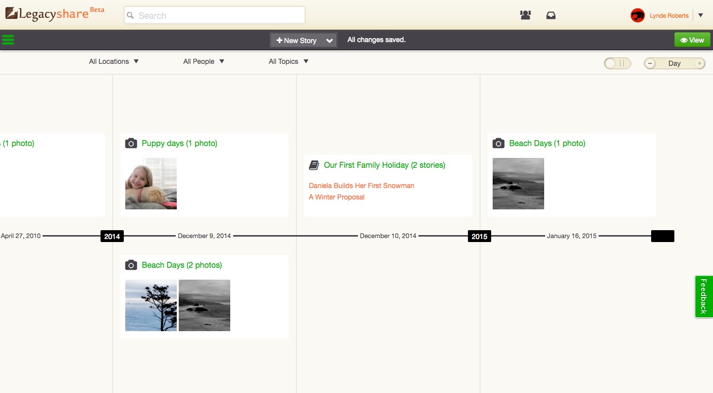Toggle the timeline view switch
This screenshot has height=393, width=713.
click(x=617, y=63)
